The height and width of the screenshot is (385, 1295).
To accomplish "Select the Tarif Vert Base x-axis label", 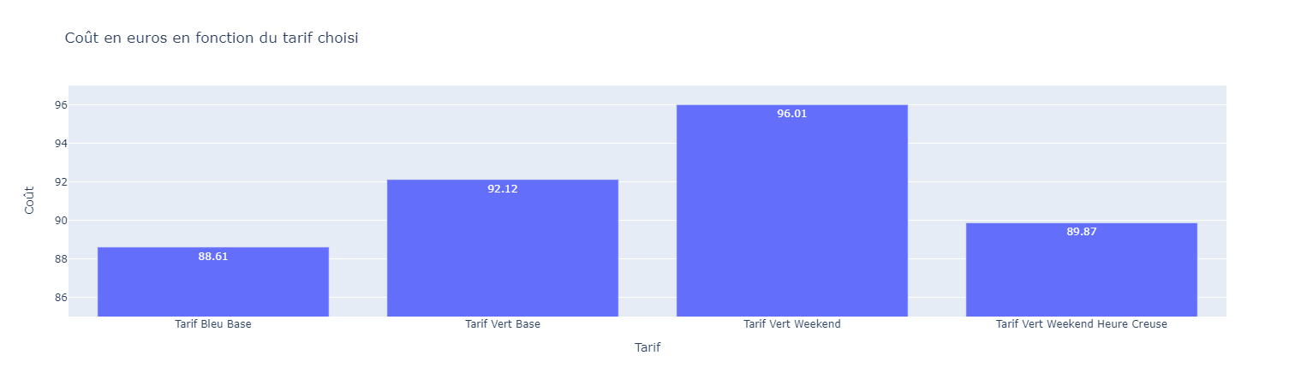I will 503,324.
